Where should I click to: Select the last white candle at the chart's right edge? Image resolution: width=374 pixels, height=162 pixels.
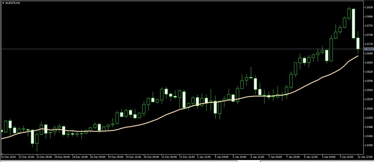pyautogui.click(x=358, y=43)
